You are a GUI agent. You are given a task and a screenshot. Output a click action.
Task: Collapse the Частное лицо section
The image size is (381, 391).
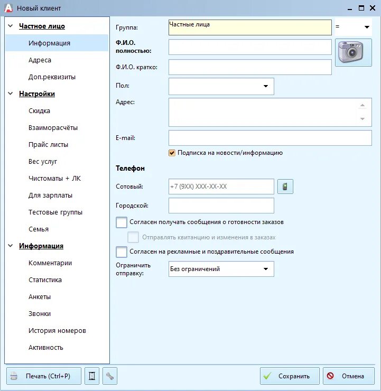point(11,26)
